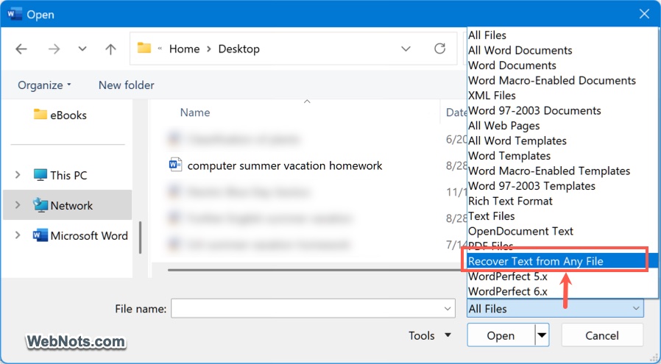The height and width of the screenshot is (364, 661).
Task: Expand the Open button split arrow
Action: click(x=542, y=336)
